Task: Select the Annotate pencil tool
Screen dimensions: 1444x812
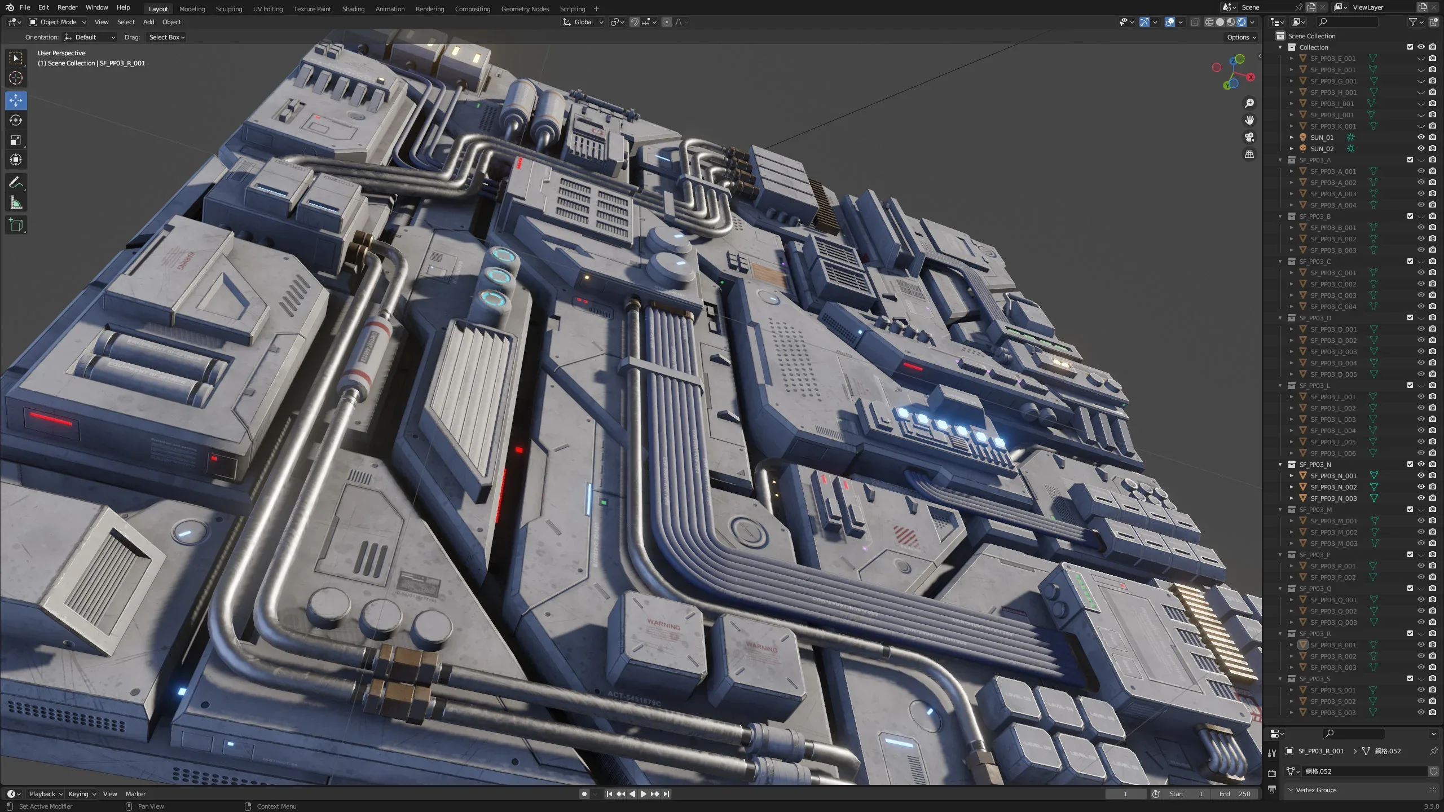Action: coord(16,183)
